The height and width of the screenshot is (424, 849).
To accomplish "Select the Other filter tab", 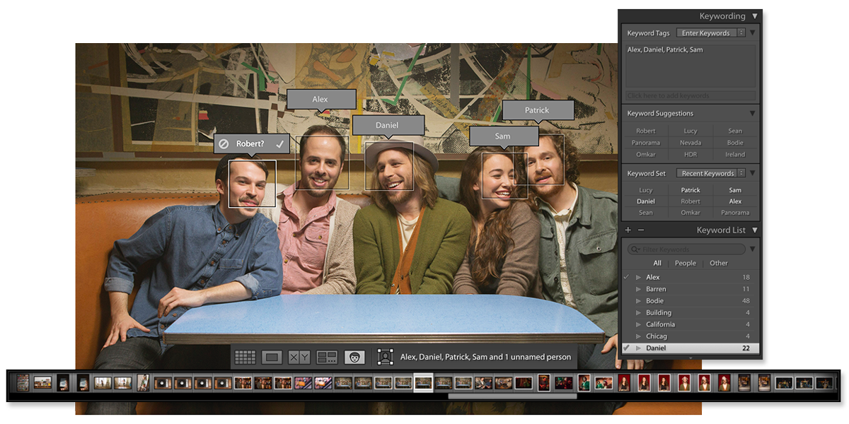I will point(718,263).
